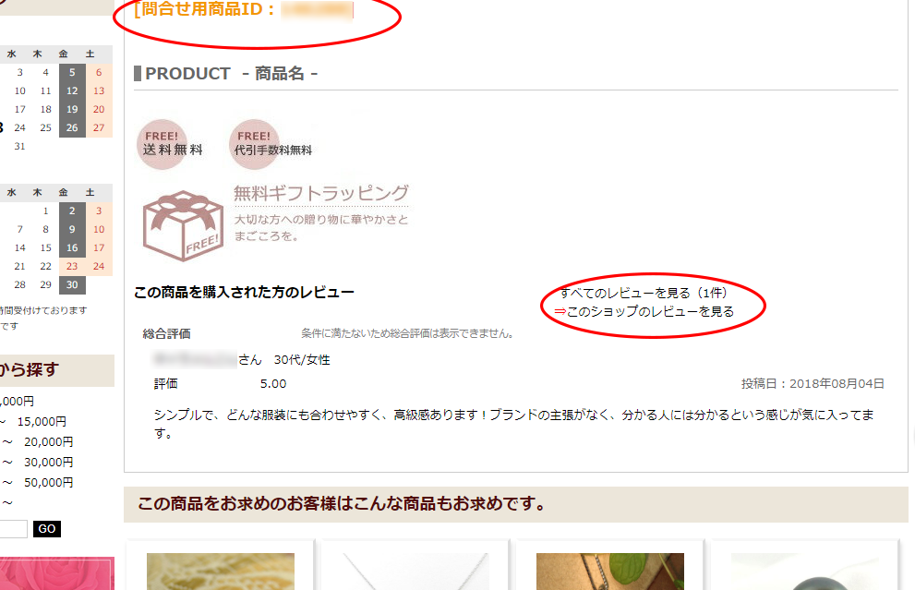Click the 代引手数料無料 free COD badge

(271, 145)
